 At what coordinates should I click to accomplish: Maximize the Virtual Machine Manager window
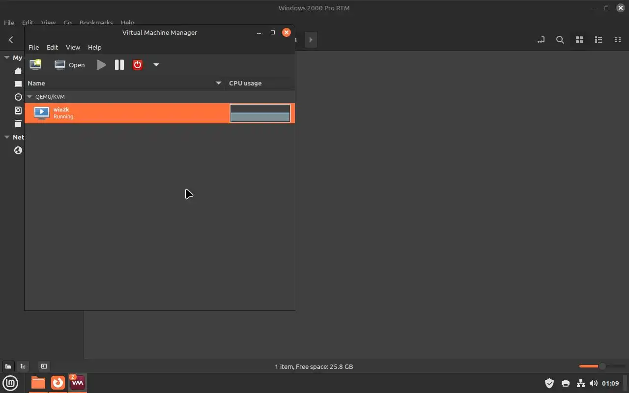click(x=273, y=32)
